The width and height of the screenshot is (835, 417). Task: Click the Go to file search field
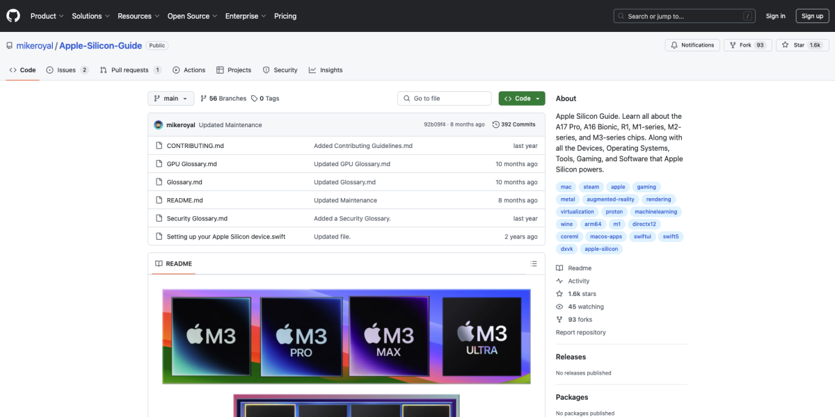(x=445, y=99)
